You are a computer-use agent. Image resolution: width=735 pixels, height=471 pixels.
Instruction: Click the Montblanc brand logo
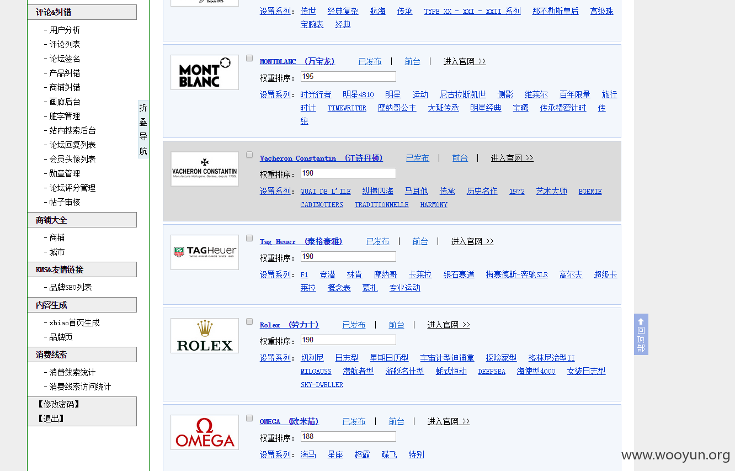[205, 72]
